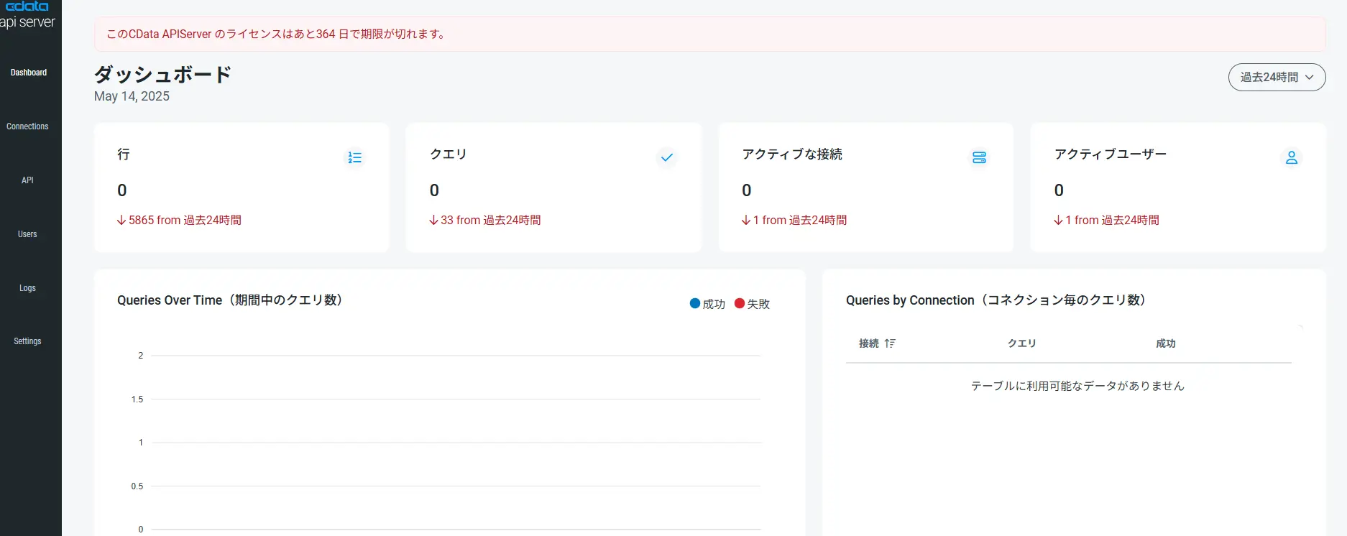Click the checkmark icon in クエリ card
Viewport: 1347px width, 536px height.
tap(667, 157)
